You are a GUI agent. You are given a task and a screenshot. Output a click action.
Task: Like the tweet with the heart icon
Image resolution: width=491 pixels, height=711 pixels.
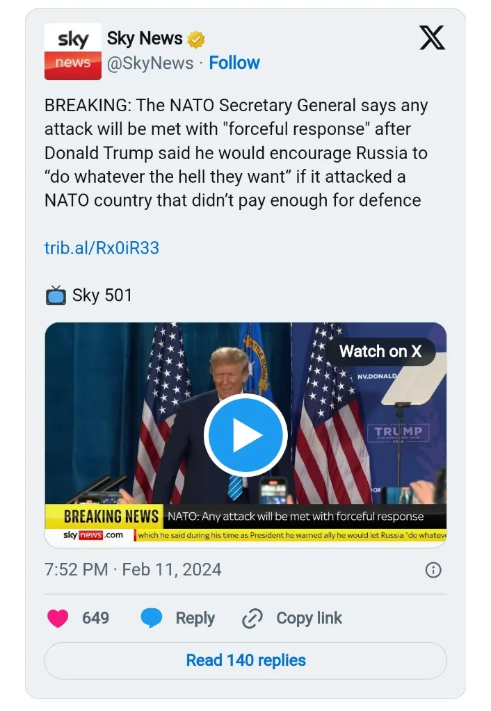(58, 618)
